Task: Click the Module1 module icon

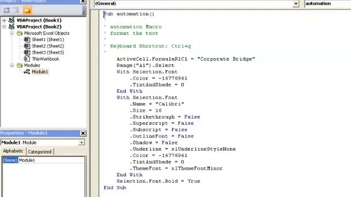Action: tap(27, 72)
